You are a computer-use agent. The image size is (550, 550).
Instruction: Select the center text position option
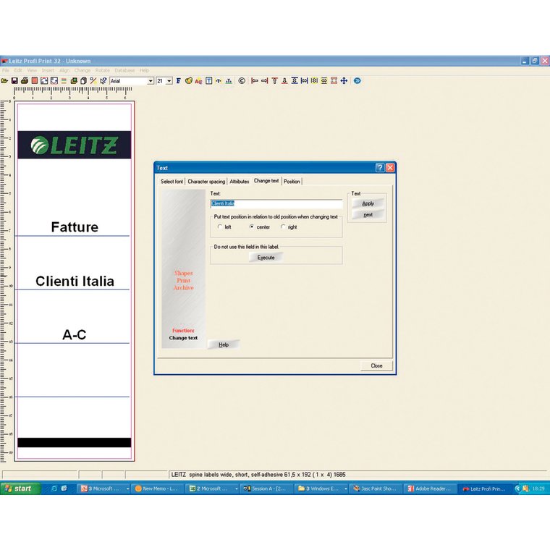(x=251, y=227)
